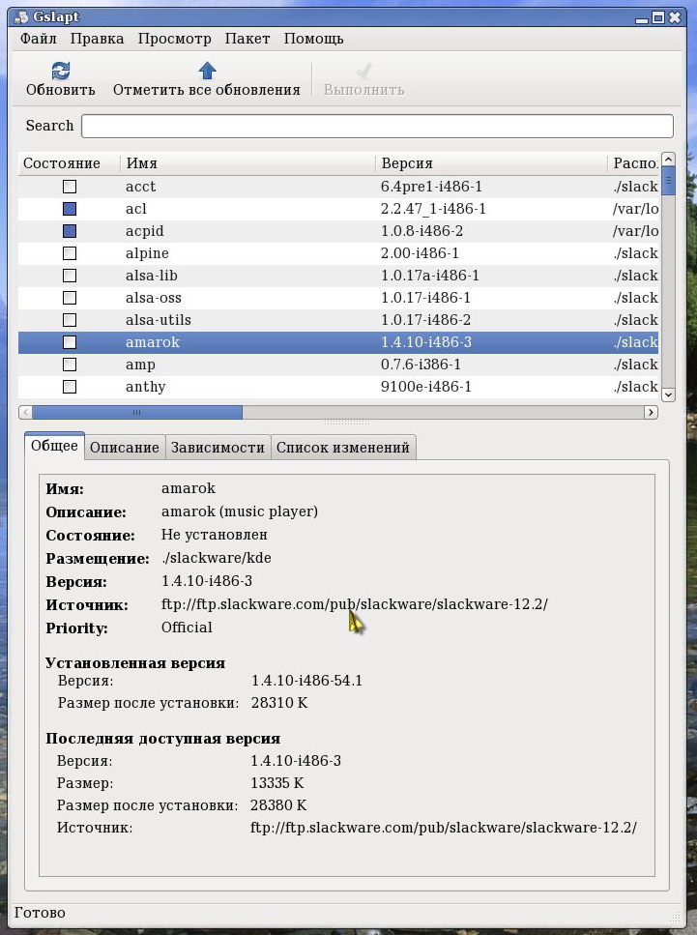Open the Пакет menu
Viewport: 697px width, 935px height.
click(247, 39)
